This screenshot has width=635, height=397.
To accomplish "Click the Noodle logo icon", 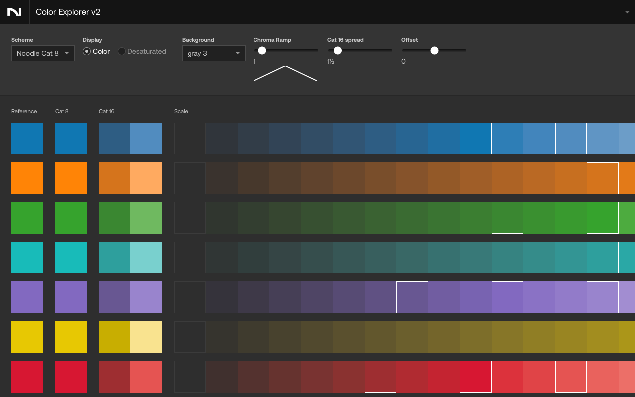I will point(14,12).
